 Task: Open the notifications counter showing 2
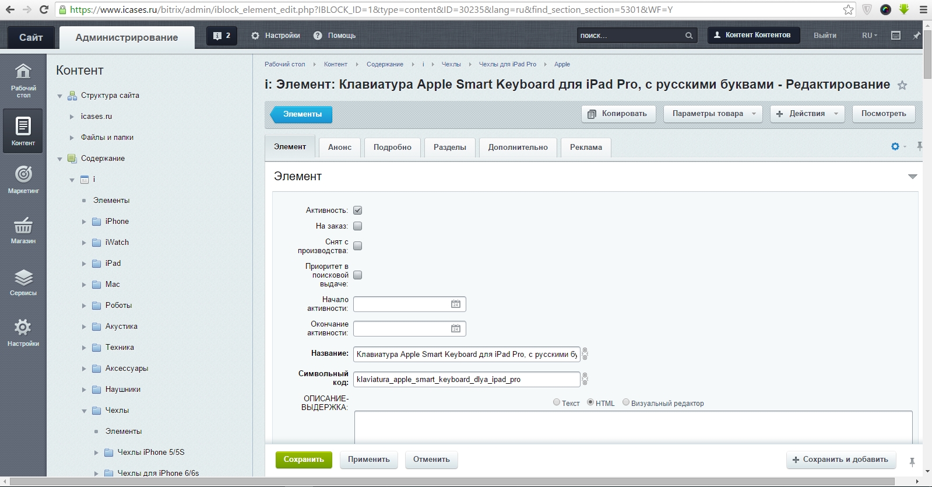click(x=221, y=36)
